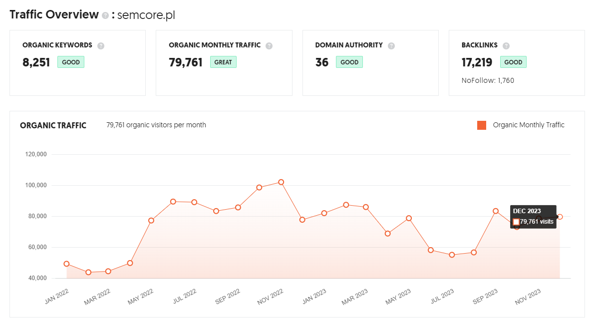Click the GREAT badge for monthly traffic
The image size is (593, 325).
coord(223,62)
